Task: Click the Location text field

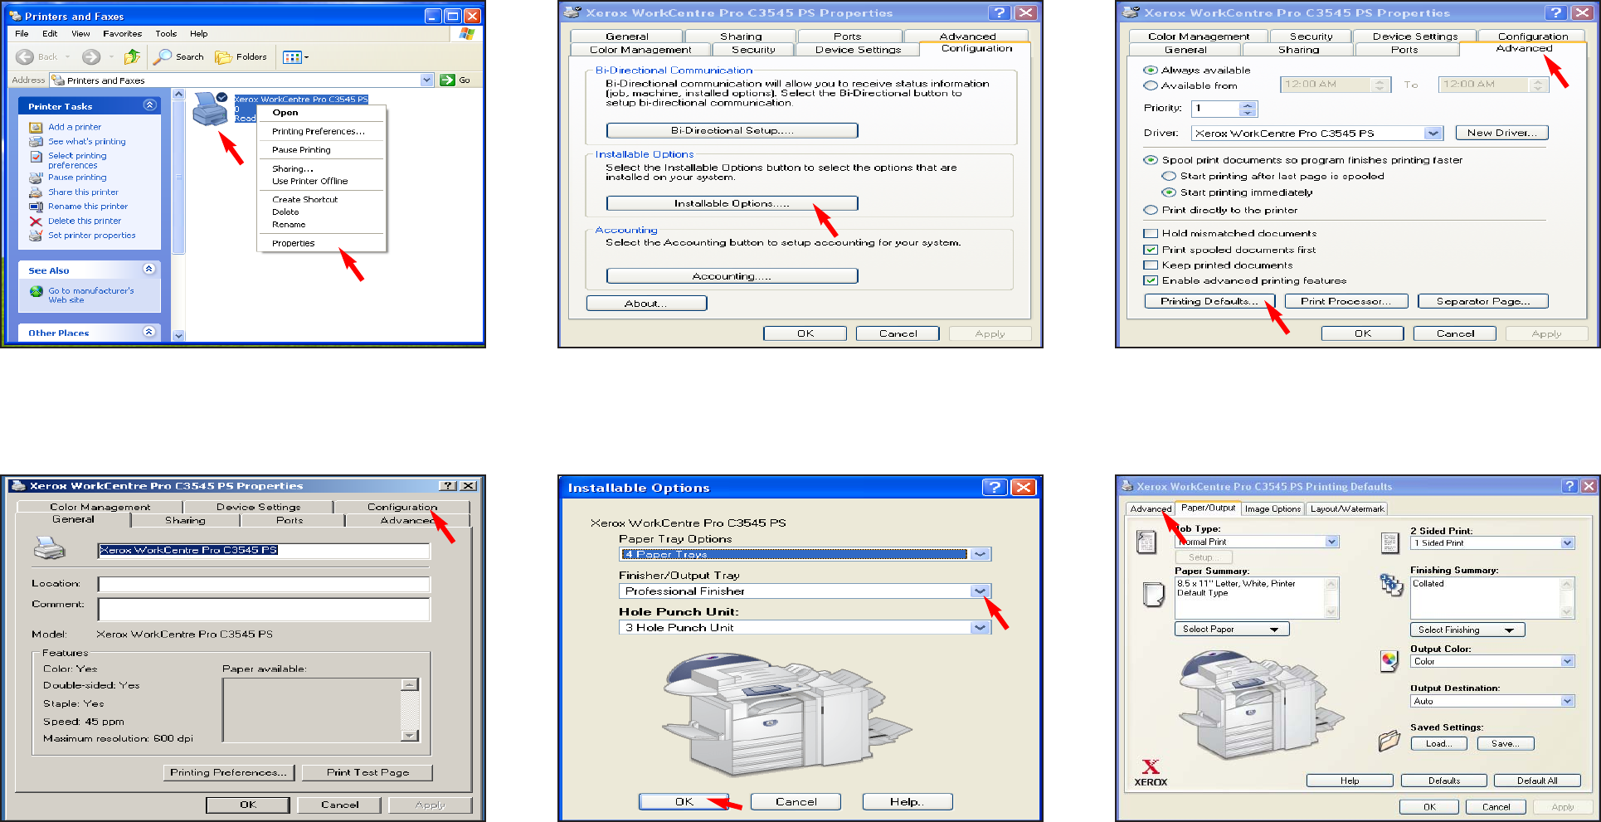Action: (264, 585)
